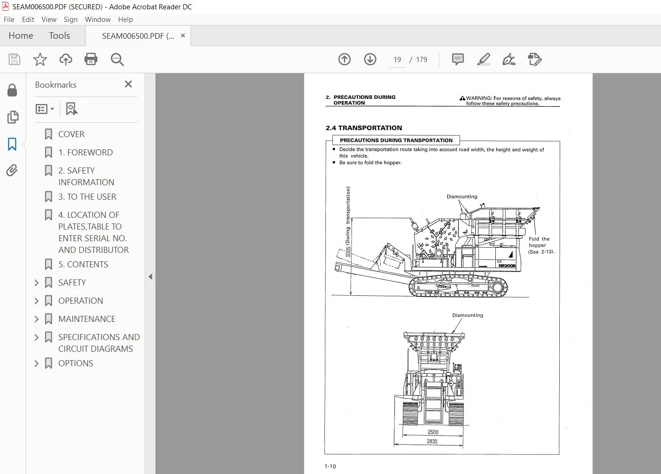661x474 pixels.
Task: Open security lock panel in sidebar
Action: coord(13,90)
